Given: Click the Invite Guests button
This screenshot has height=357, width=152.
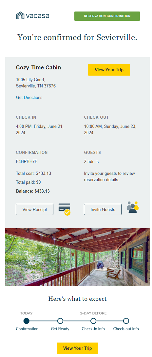Looking at the screenshot, I should (x=103, y=209).
